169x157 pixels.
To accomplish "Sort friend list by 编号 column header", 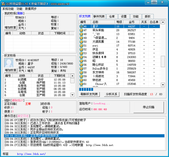I will [85, 22].
